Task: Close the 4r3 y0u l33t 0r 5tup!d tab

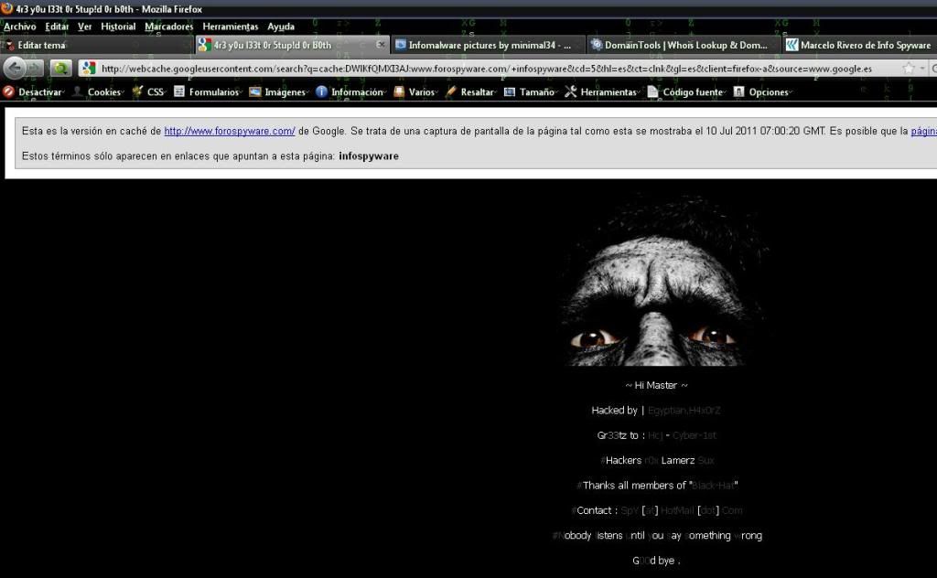Action: click(x=381, y=45)
